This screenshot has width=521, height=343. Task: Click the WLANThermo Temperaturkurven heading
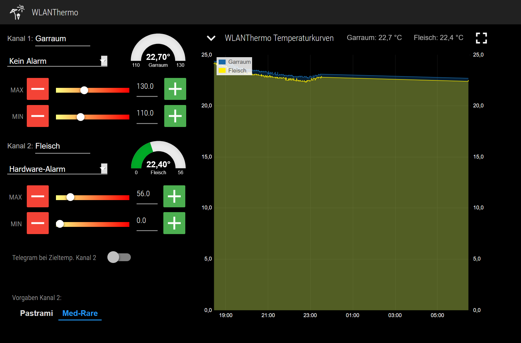point(279,38)
